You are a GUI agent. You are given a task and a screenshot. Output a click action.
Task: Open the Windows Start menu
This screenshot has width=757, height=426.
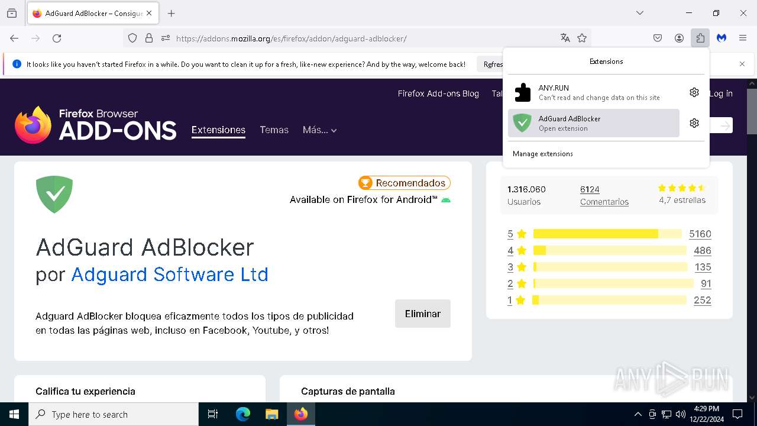coord(14,414)
